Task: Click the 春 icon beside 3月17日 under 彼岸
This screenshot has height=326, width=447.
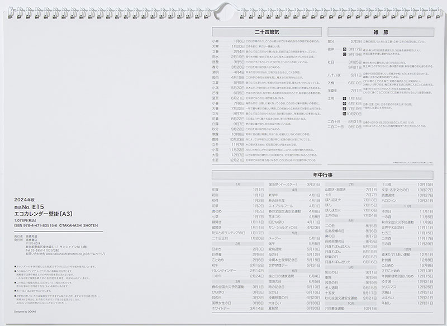Action: [x=345, y=49]
